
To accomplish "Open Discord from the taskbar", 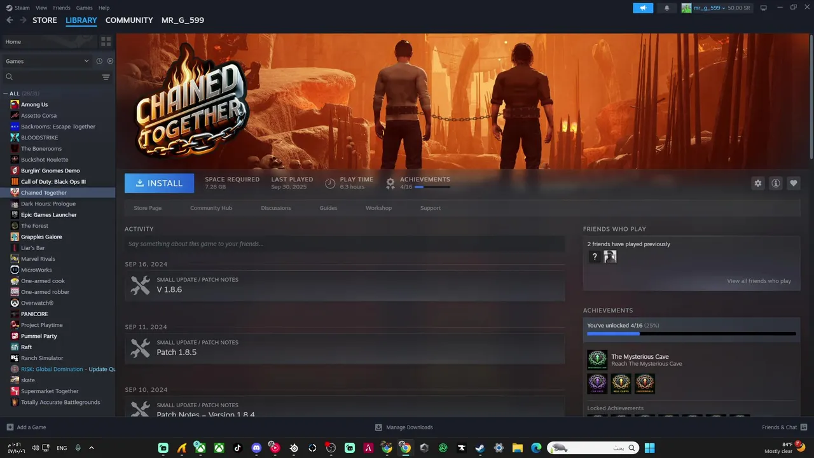I will tap(256, 448).
